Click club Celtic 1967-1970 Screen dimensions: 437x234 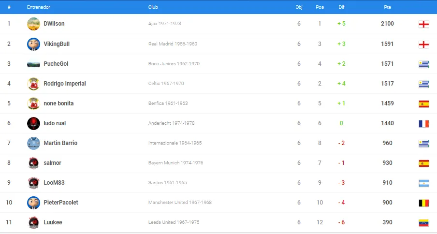[166, 83]
